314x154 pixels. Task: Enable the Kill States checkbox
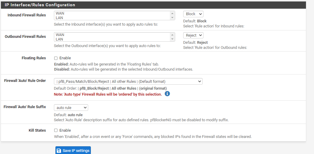(56, 130)
